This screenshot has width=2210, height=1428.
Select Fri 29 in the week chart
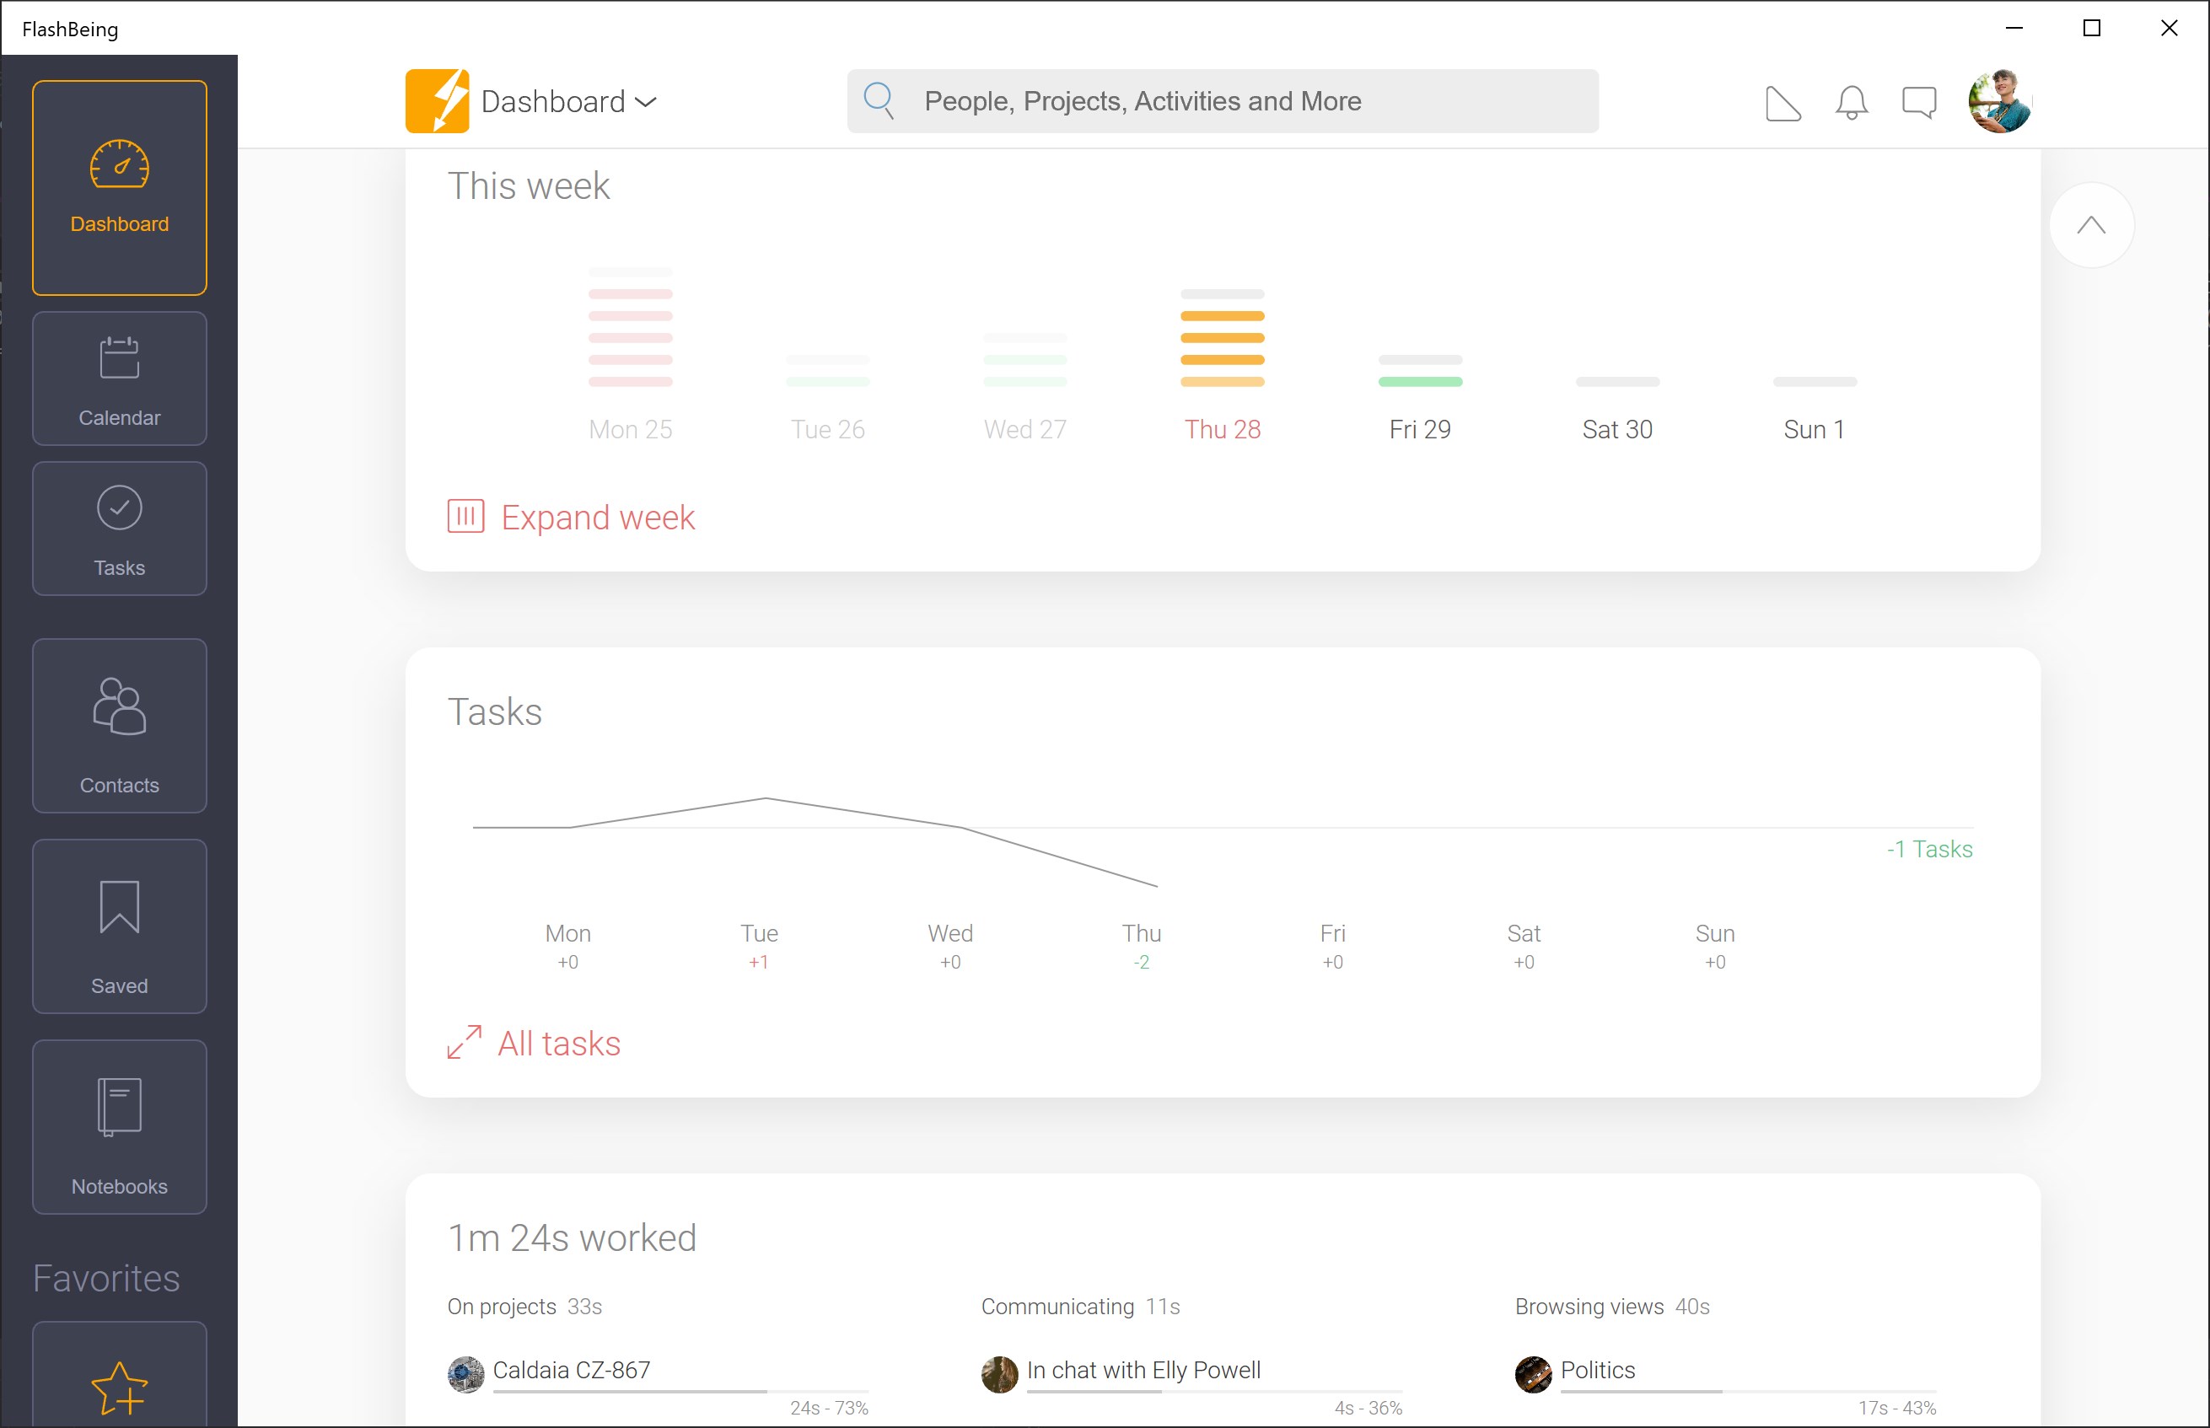1419,429
